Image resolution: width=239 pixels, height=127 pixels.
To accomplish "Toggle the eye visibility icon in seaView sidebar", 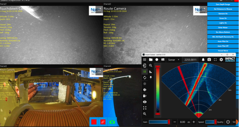I will tap(145, 102).
